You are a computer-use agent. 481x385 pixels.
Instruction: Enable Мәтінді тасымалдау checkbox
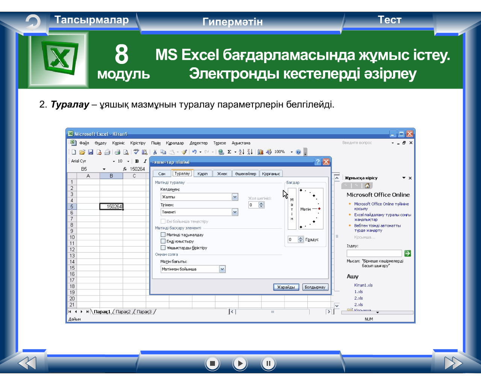coord(163,235)
